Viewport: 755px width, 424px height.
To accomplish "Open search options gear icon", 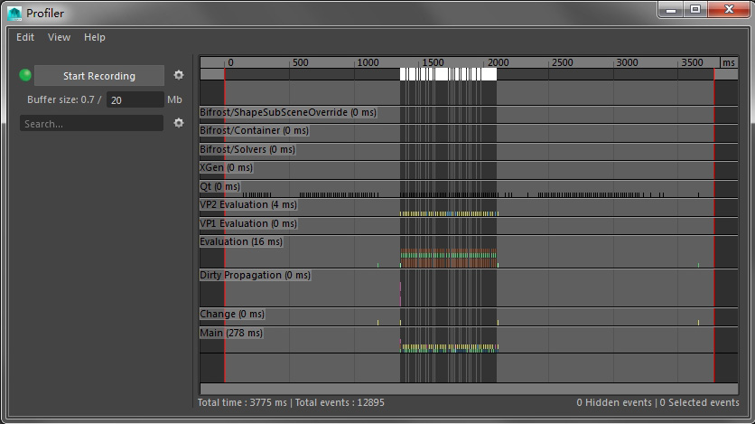I will click(x=179, y=123).
